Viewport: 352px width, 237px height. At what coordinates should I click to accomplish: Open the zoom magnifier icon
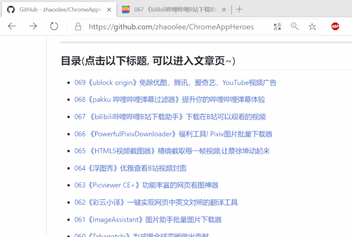pyautogui.click(x=295, y=26)
